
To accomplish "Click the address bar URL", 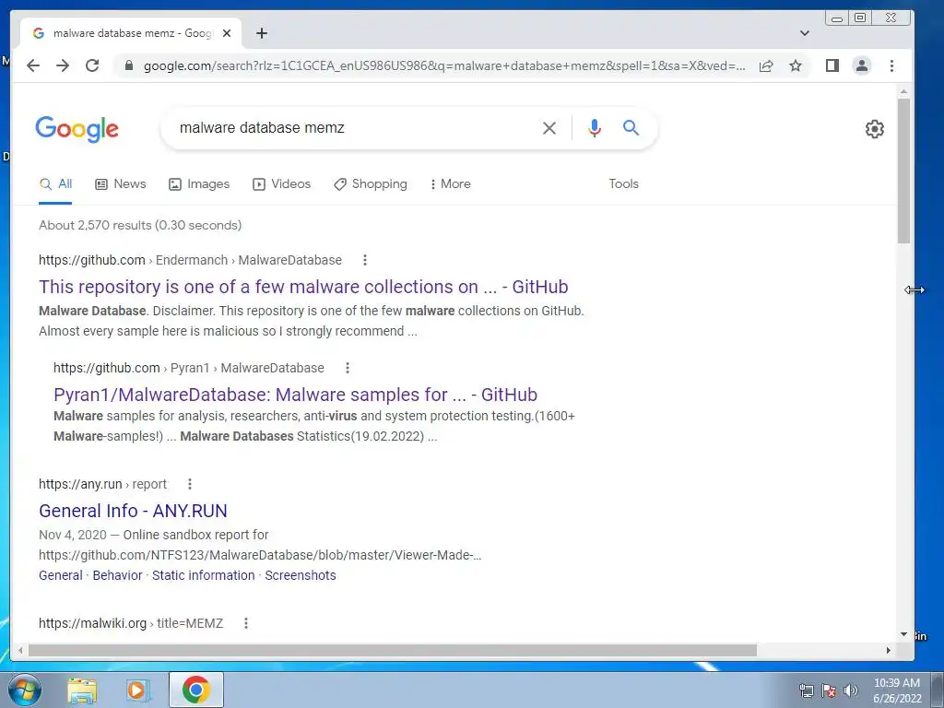I will click(444, 65).
